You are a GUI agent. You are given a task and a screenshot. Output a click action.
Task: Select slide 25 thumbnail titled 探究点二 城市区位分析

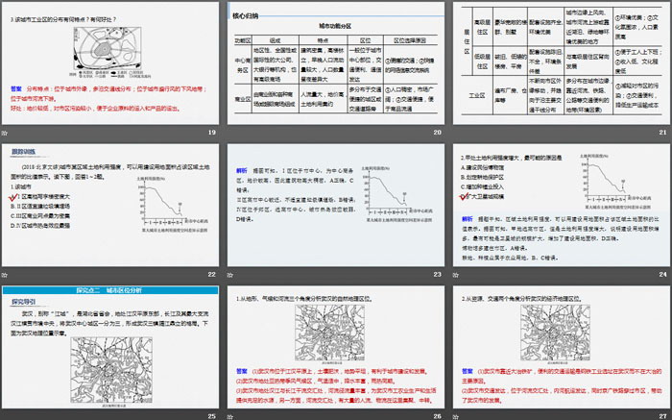click(x=110, y=347)
